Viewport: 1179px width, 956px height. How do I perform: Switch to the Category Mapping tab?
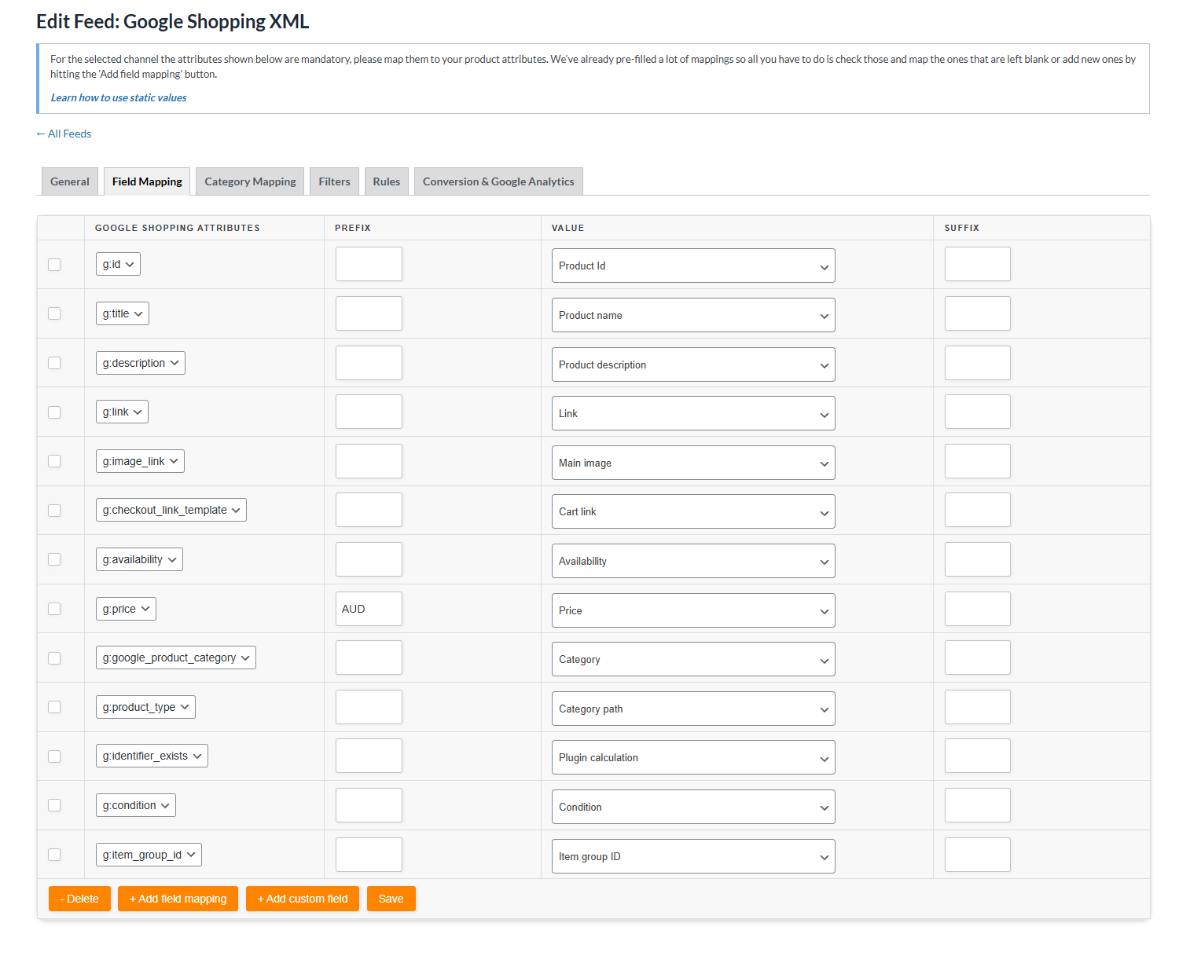point(250,181)
